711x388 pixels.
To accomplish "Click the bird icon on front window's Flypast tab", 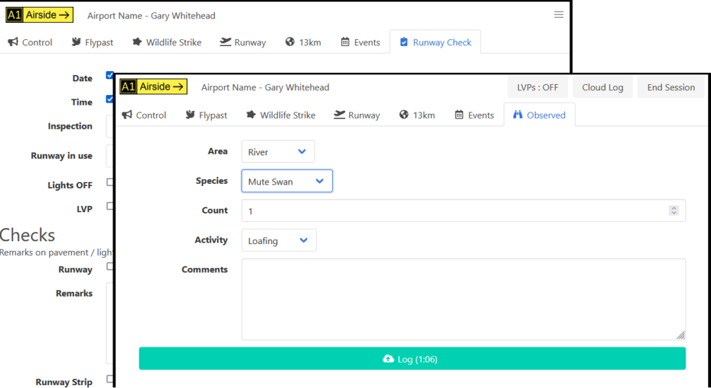I will (190, 115).
